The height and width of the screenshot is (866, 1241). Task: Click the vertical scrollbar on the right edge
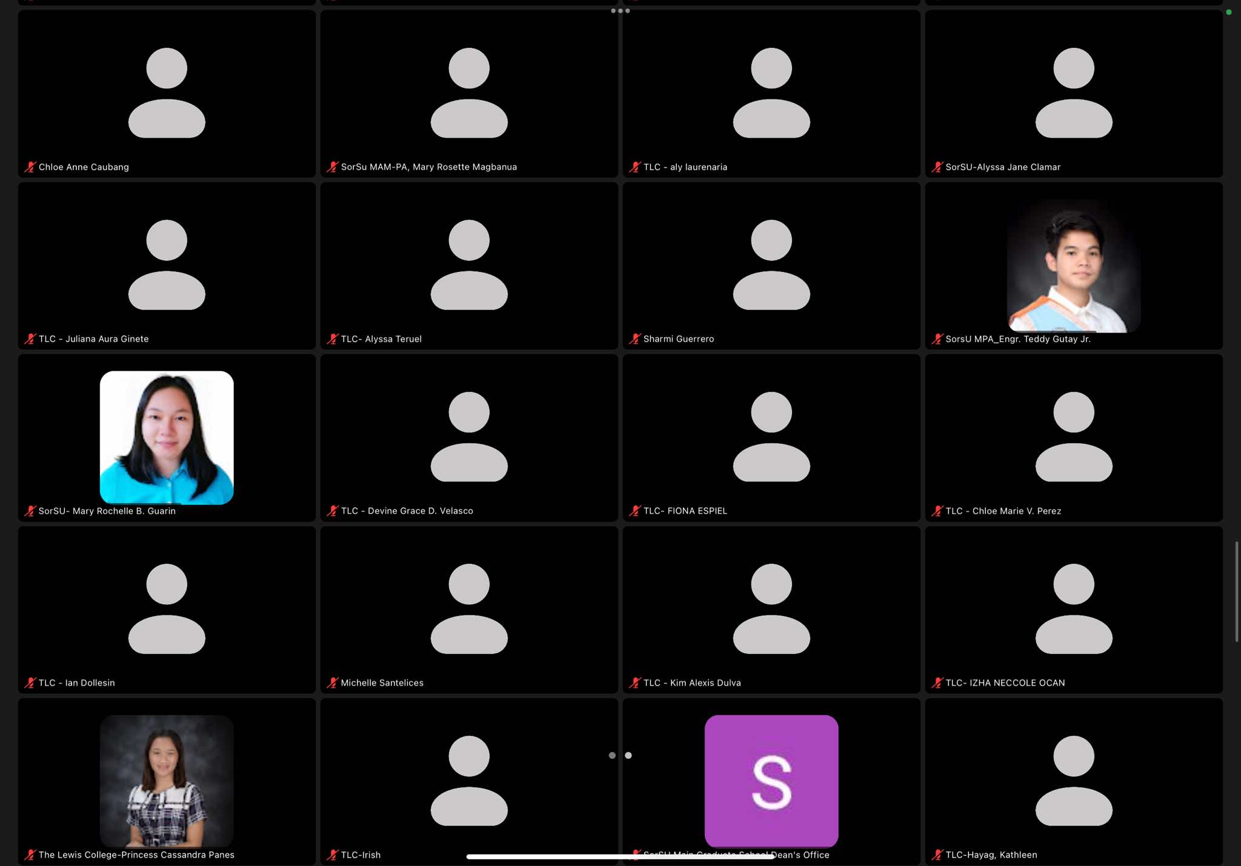1237,591
